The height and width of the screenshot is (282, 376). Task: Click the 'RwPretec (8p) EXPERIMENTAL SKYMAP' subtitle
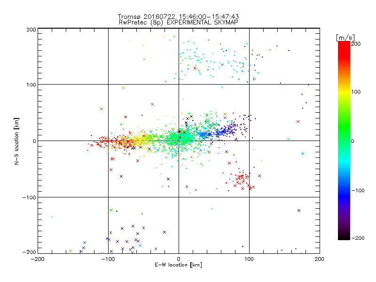click(179, 23)
